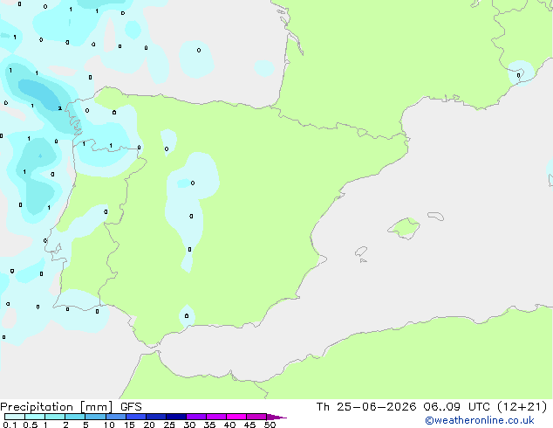Click the '(12+21)' forecast run text
Viewport: 553px width, 428px height.
point(522,407)
